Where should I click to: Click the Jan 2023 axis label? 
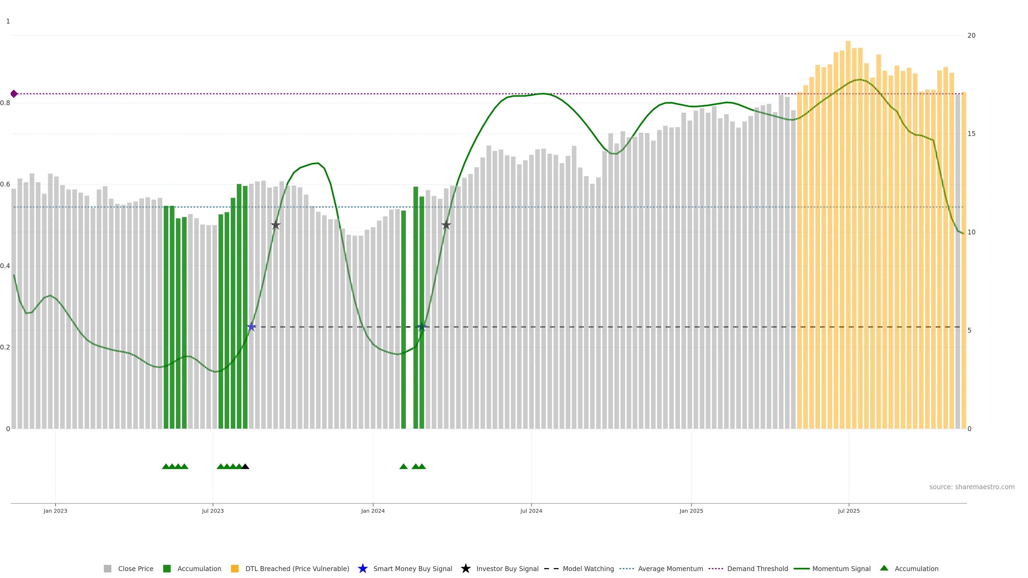(x=55, y=511)
